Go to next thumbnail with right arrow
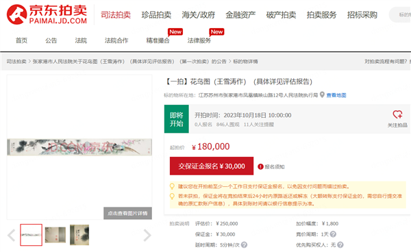411x252 pixels. coord(147,235)
